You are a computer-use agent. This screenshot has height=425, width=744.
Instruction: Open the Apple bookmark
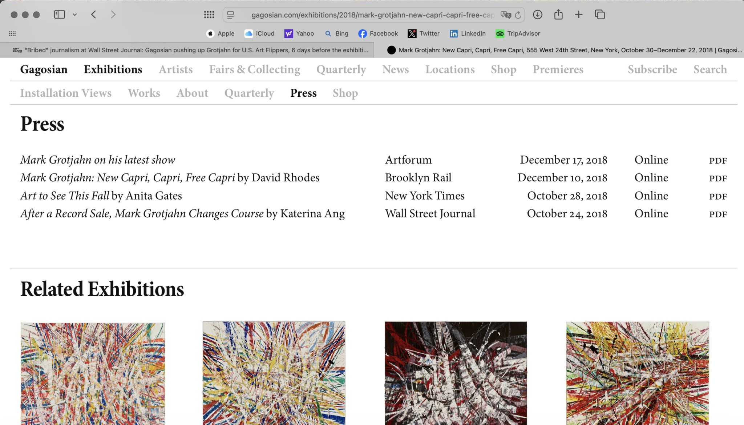[221, 33]
